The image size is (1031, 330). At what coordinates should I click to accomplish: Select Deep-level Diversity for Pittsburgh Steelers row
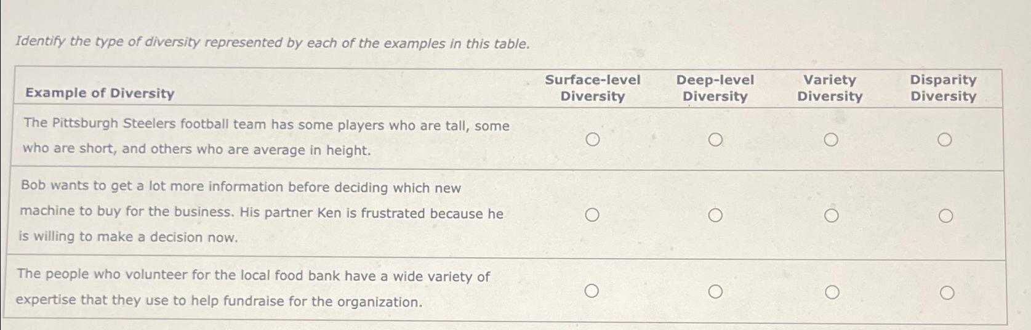[x=715, y=140]
